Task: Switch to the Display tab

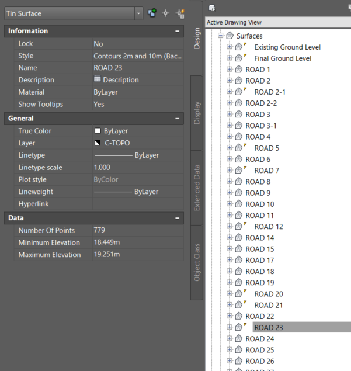Action: pyautogui.click(x=197, y=113)
